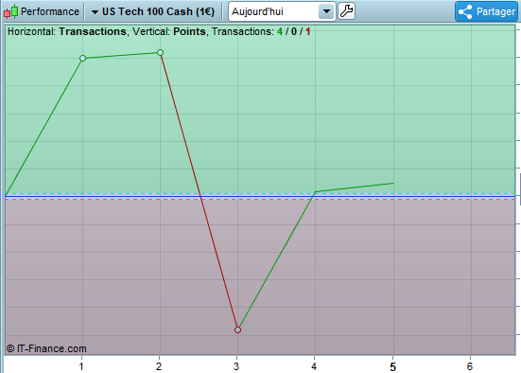Open the wrench settings button
The width and height of the screenshot is (521, 373).
pos(347,11)
